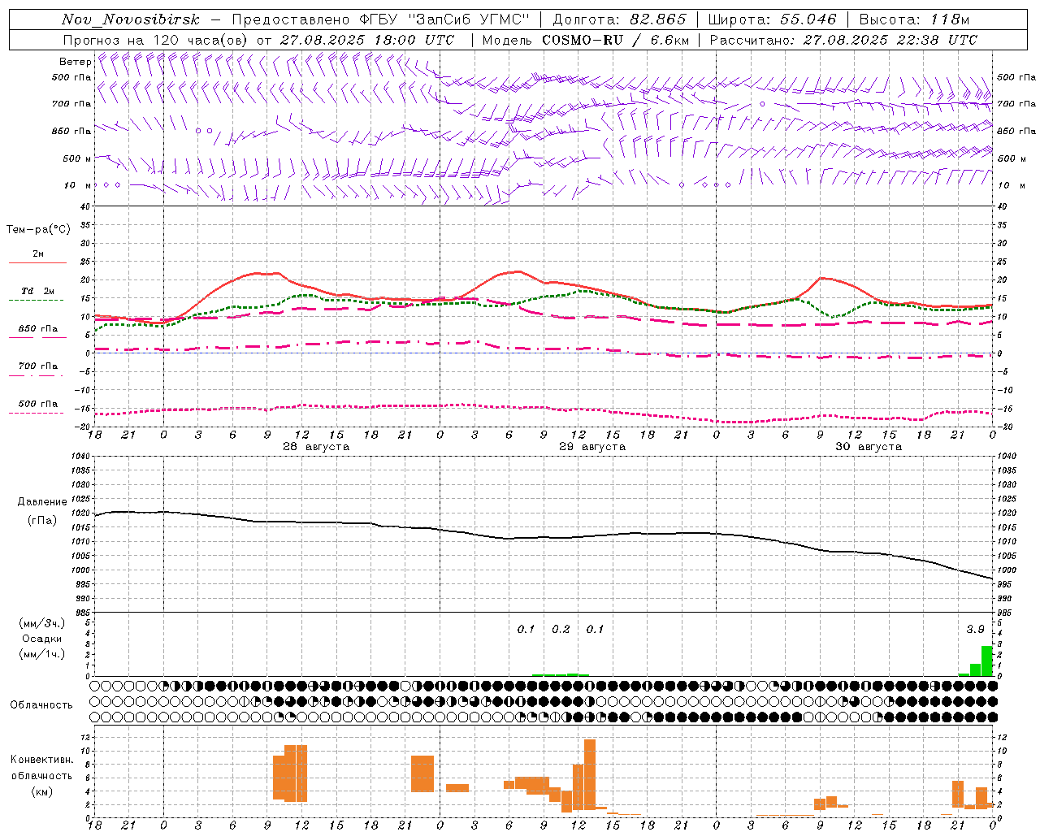Click the 28 августа date label
Image resolution: width=1040 pixels, height=832 pixels.
tap(316, 447)
